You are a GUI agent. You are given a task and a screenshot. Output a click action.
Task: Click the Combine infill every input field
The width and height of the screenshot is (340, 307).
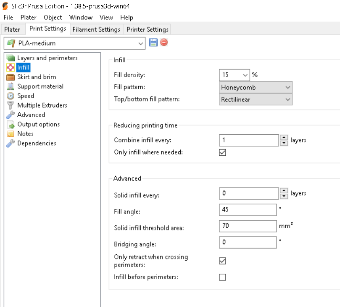(249, 140)
